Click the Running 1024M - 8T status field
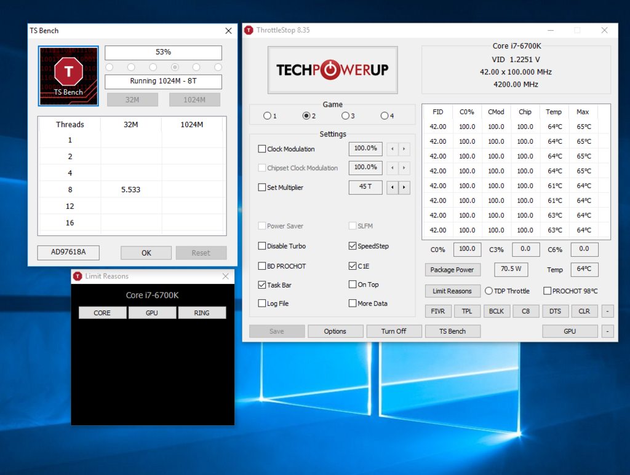This screenshot has width=630, height=475. pyautogui.click(x=163, y=82)
